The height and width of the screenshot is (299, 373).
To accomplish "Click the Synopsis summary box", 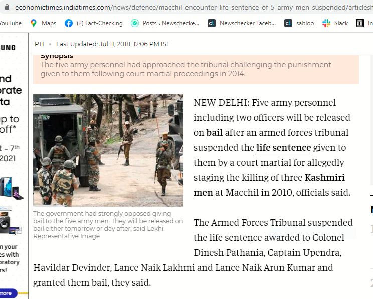I will click(196, 69).
